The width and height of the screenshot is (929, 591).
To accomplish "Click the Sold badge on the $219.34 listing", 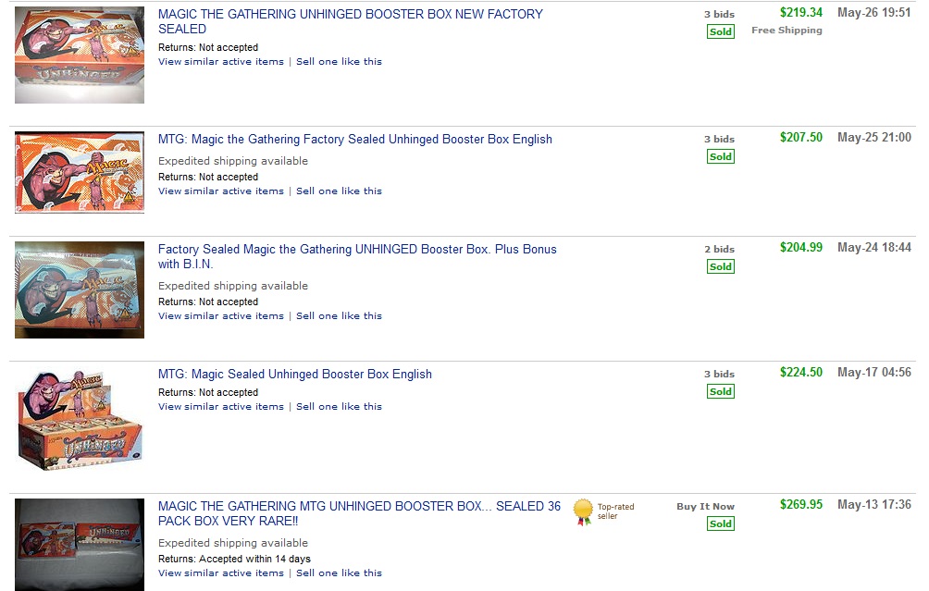I will (x=720, y=31).
